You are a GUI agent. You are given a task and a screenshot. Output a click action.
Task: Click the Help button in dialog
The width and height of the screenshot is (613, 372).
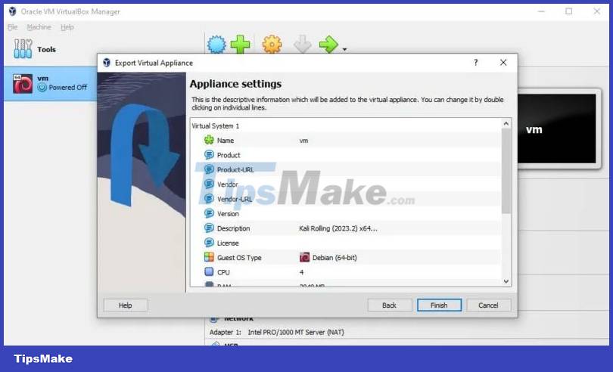click(x=126, y=305)
